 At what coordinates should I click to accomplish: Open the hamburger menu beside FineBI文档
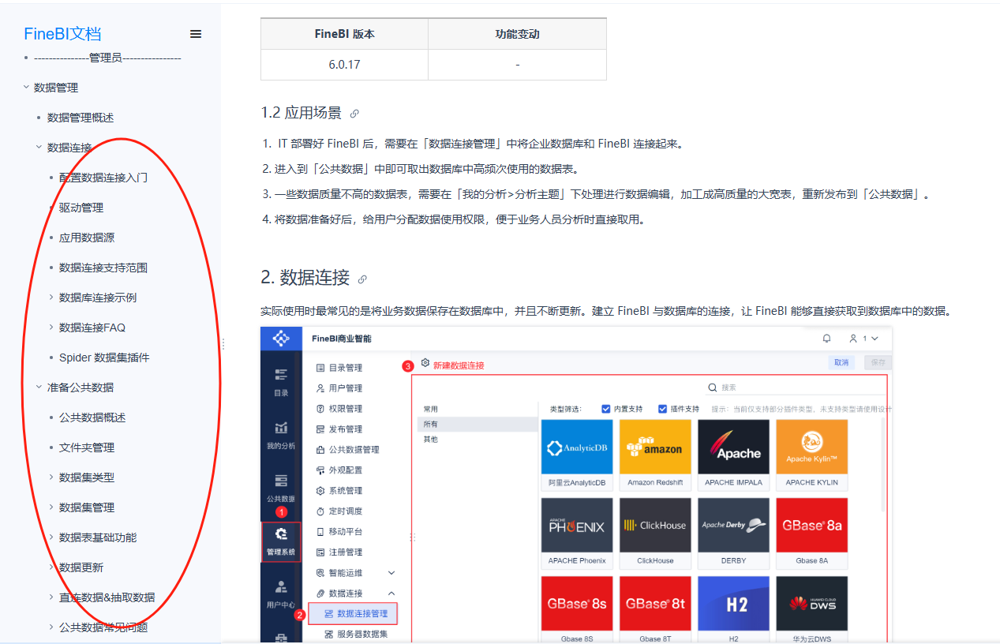tap(196, 34)
